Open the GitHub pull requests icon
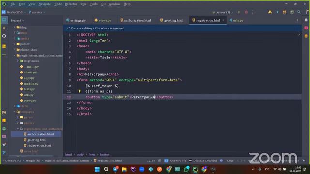Viewport: 310px width, 174px height. click(x=4, y=36)
